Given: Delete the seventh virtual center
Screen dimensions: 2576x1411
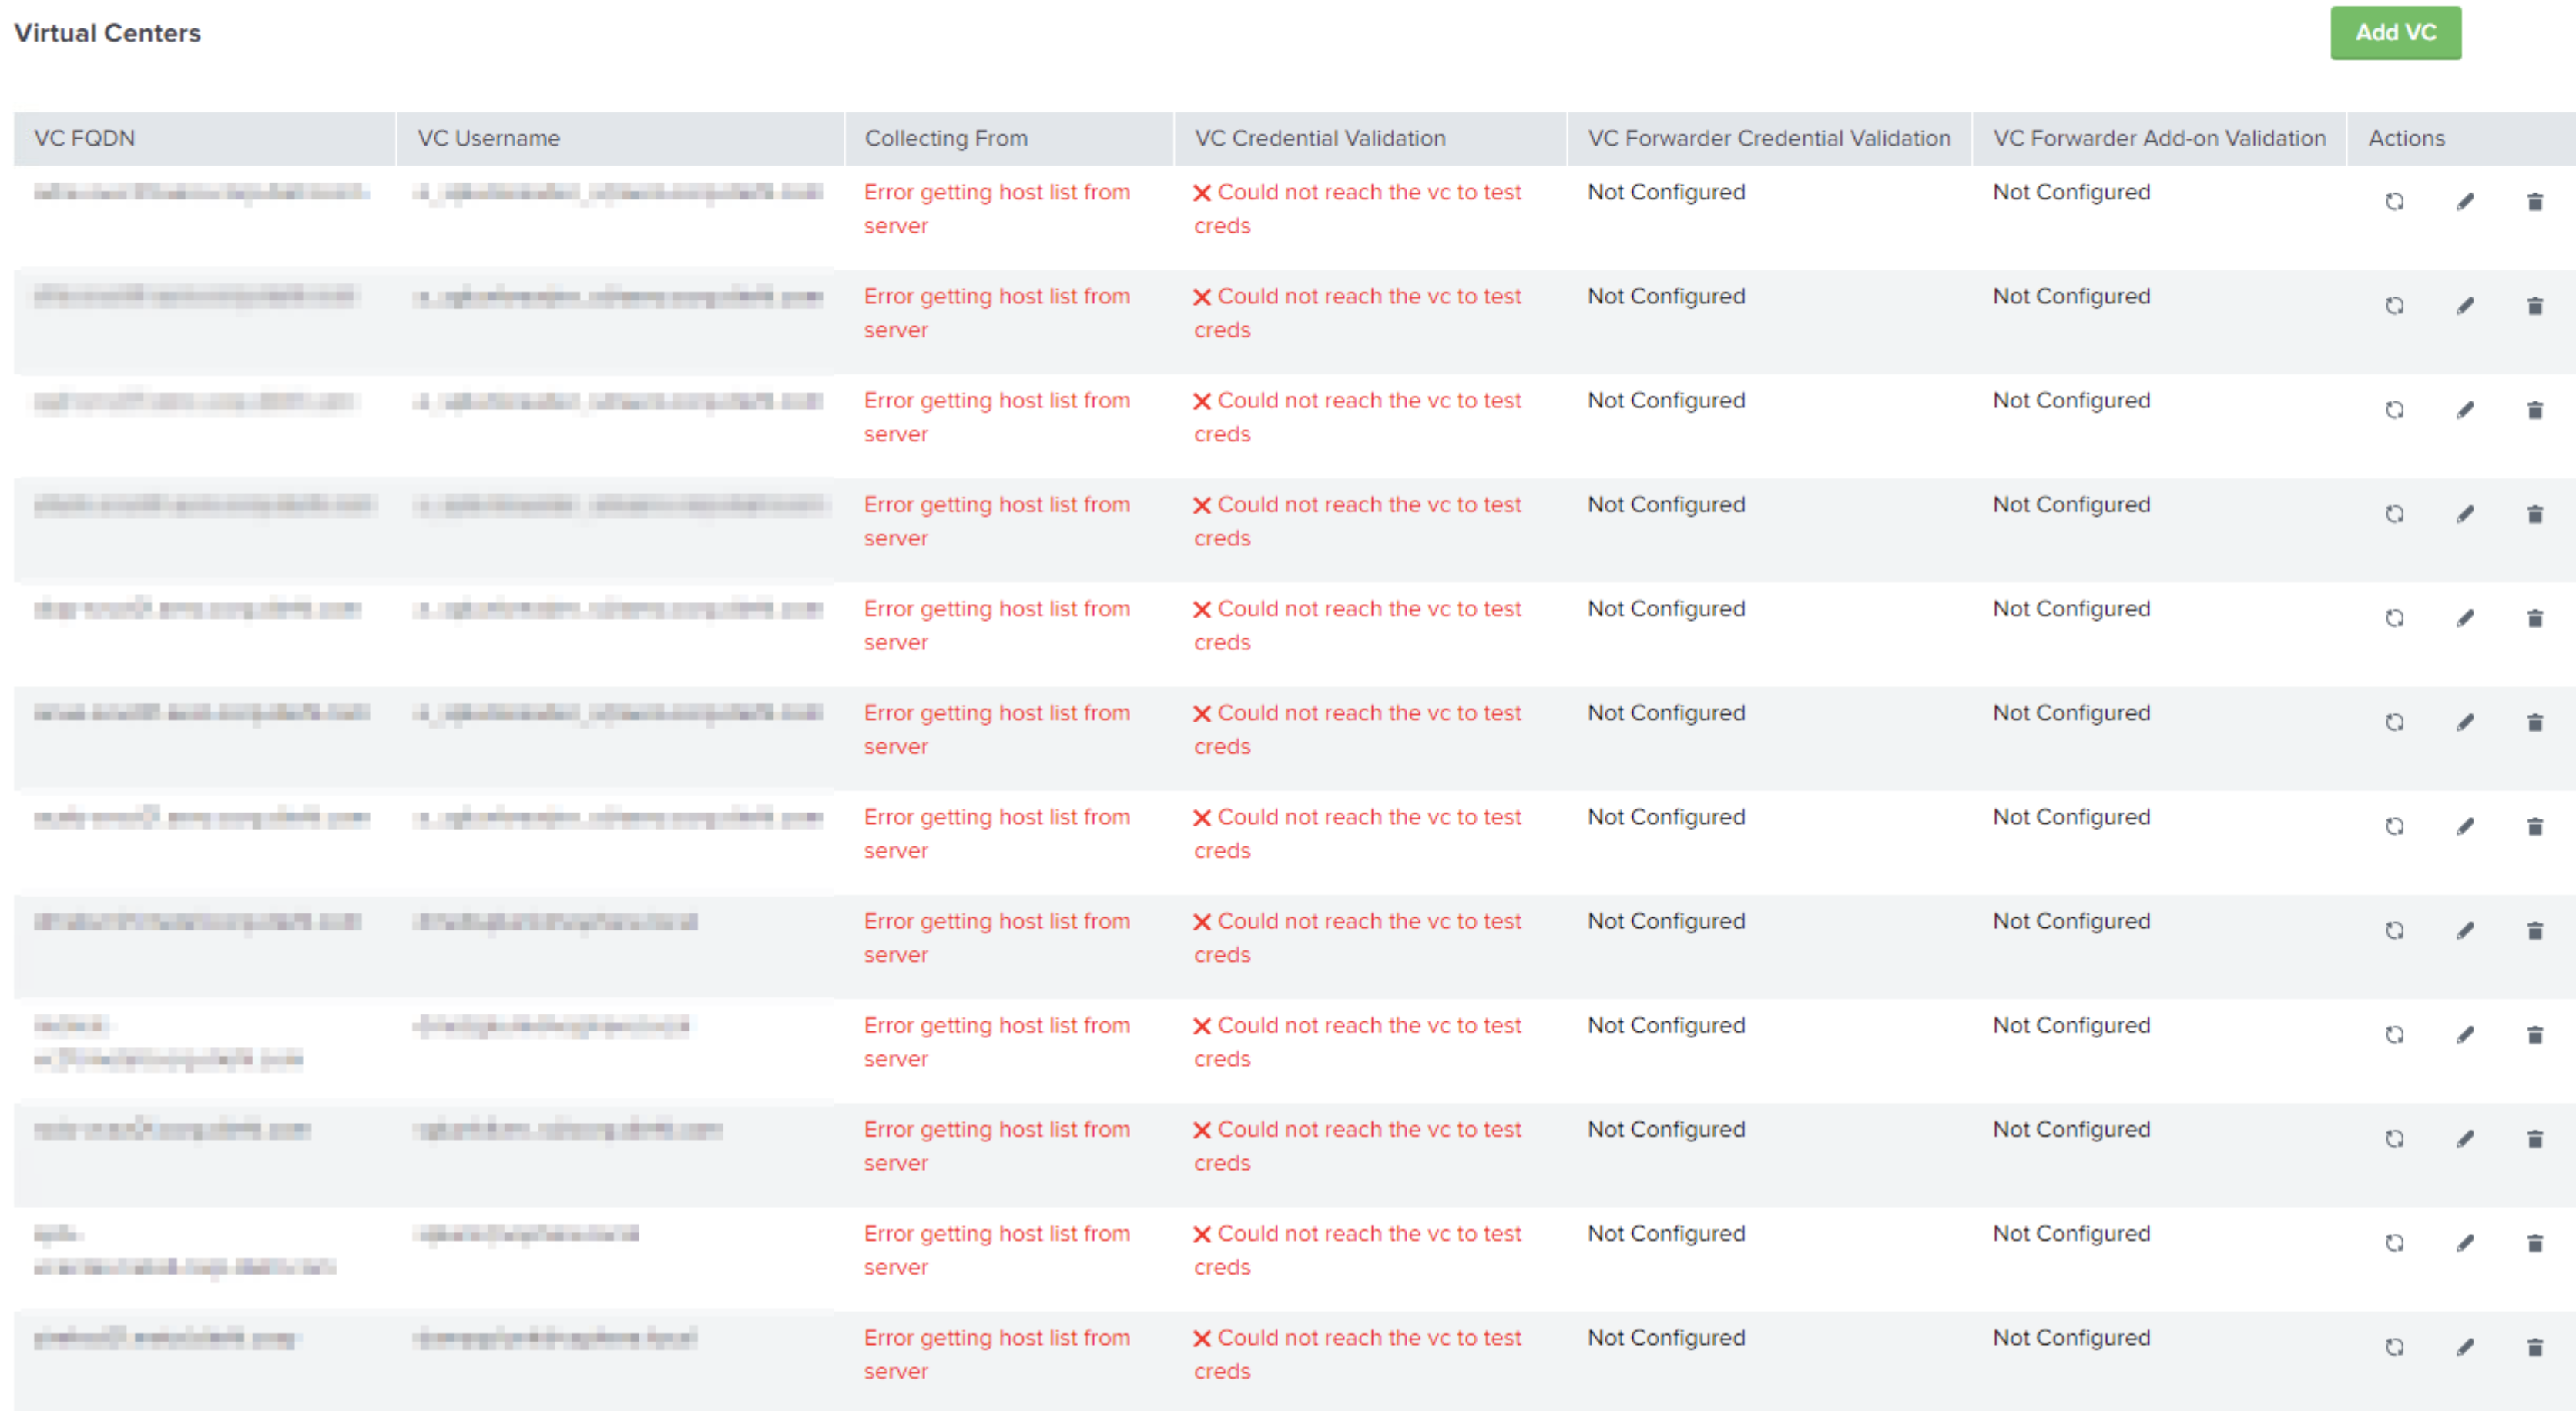Looking at the screenshot, I should (x=2536, y=826).
